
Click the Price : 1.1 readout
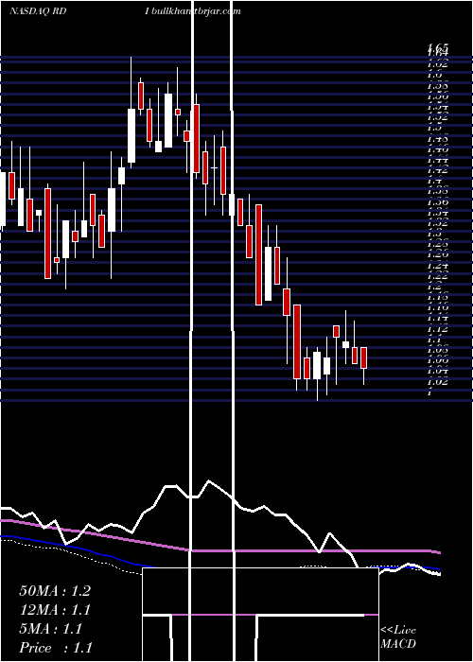tap(55, 648)
